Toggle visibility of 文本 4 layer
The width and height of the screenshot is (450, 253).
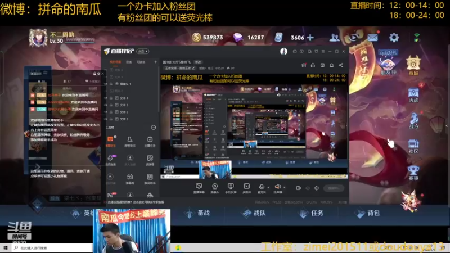(105, 98)
